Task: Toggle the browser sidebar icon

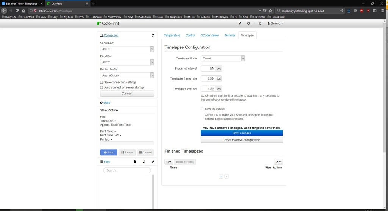Action: click(375, 11)
